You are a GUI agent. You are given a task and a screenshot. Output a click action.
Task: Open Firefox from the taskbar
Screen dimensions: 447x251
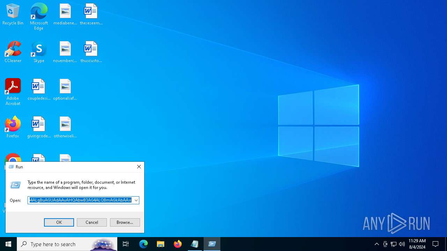point(178,244)
